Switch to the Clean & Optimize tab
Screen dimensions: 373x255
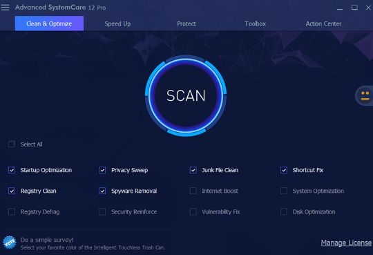(49, 23)
